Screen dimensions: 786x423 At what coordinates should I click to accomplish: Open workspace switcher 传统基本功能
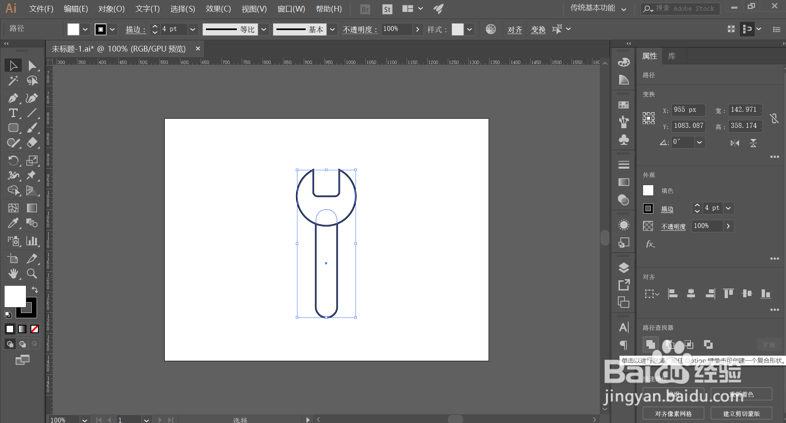coord(598,8)
